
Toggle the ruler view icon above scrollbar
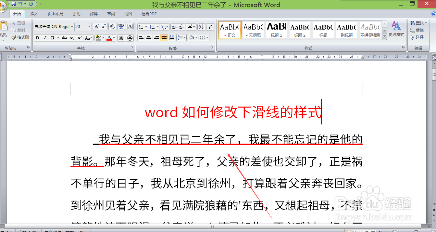pyautogui.click(x=434, y=57)
